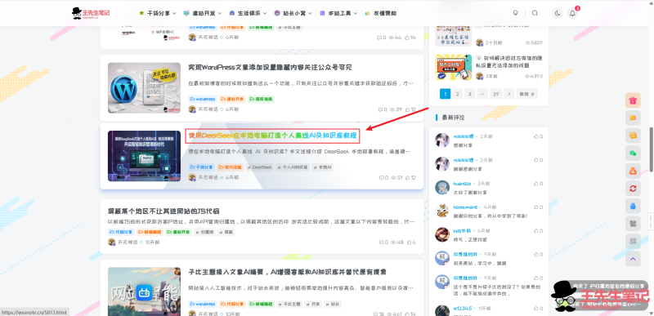Expand the 站长小窝 menu

point(293,13)
